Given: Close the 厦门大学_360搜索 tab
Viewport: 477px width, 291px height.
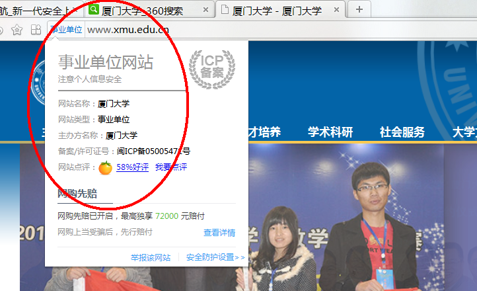Looking at the screenshot, I should 206,10.
